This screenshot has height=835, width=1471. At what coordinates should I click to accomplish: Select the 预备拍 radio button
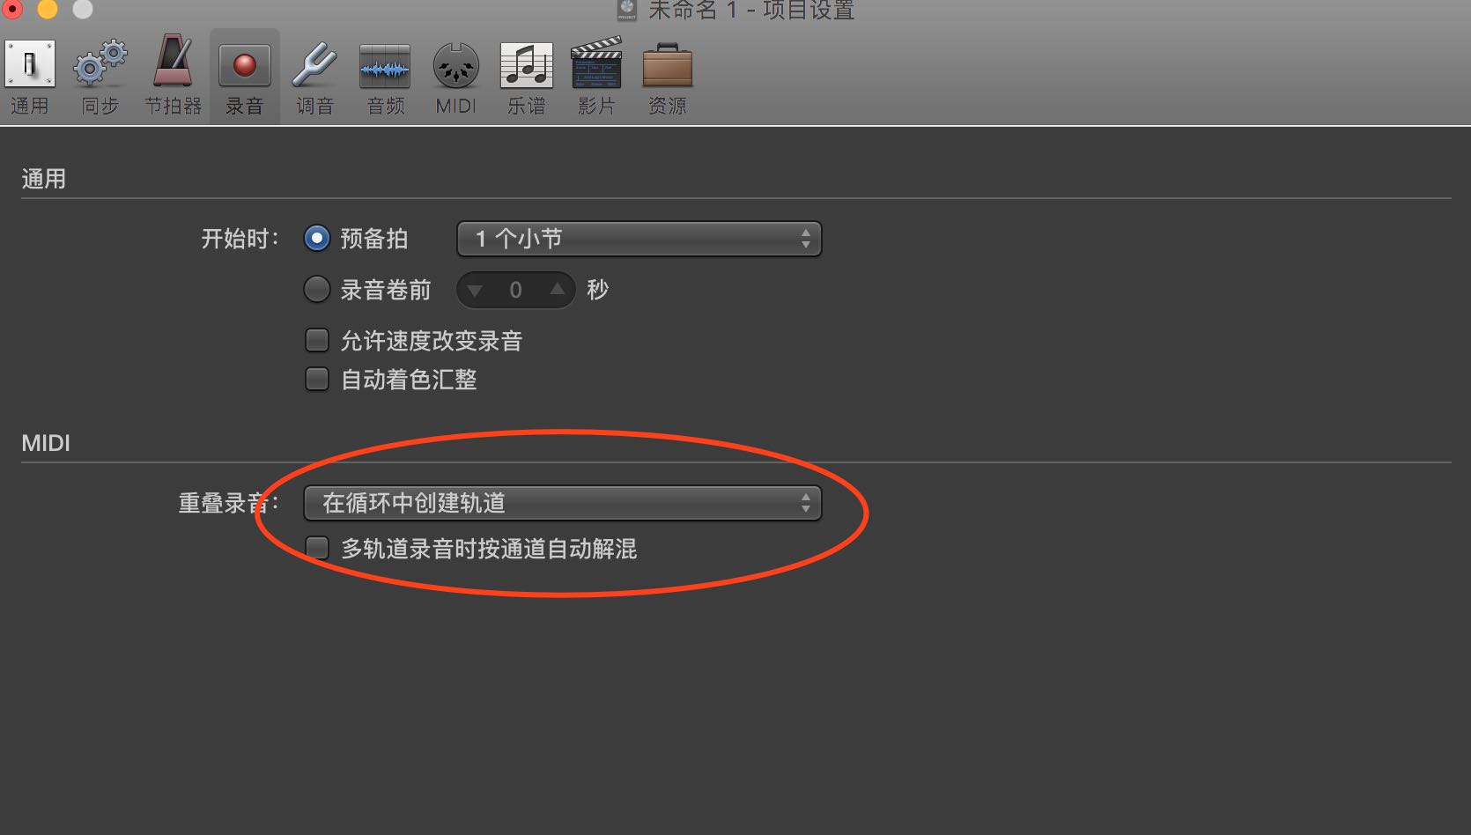pyautogui.click(x=316, y=238)
